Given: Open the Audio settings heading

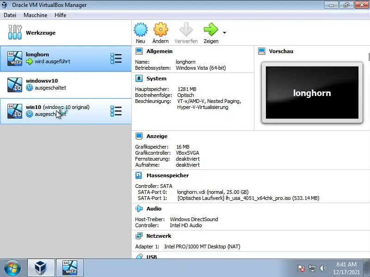Looking at the screenshot, I should [154, 209].
